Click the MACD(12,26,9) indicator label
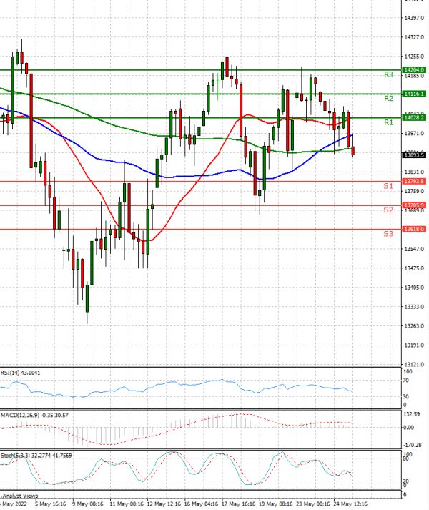Viewport: 429px width, 510px height. point(34,416)
